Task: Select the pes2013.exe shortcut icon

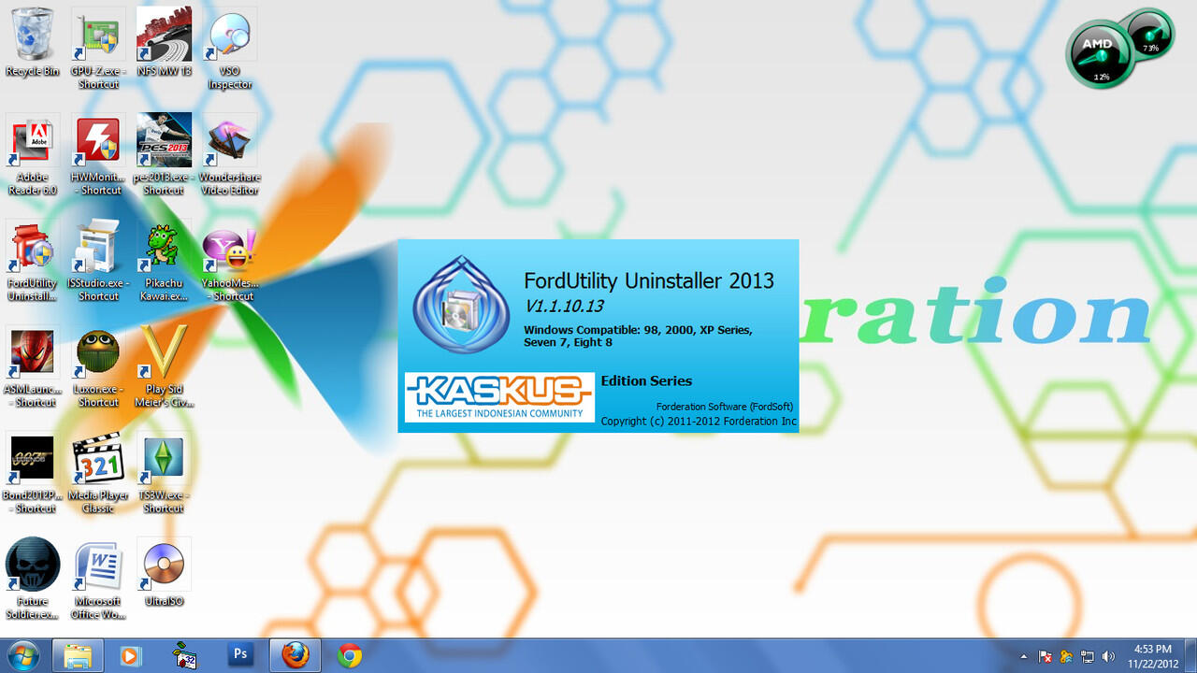Action: pyautogui.click(x=164, y=154)
